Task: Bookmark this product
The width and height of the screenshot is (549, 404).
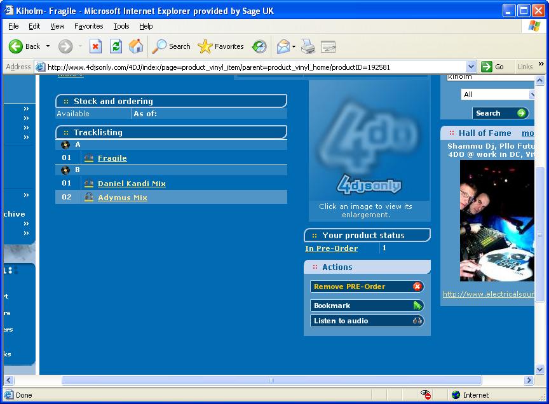Action: pos(367,306)
